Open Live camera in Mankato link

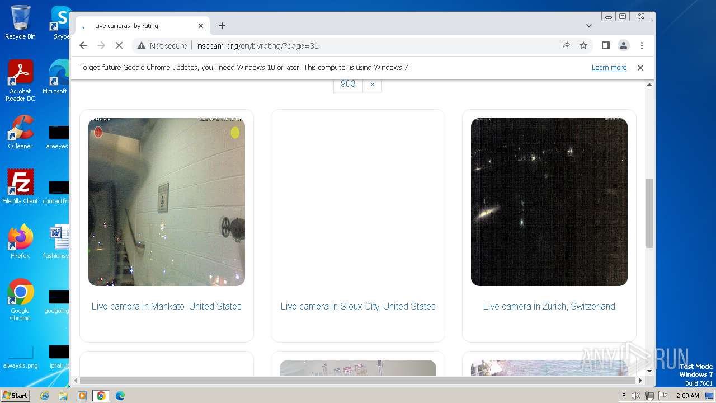click(x=167, y=306)
